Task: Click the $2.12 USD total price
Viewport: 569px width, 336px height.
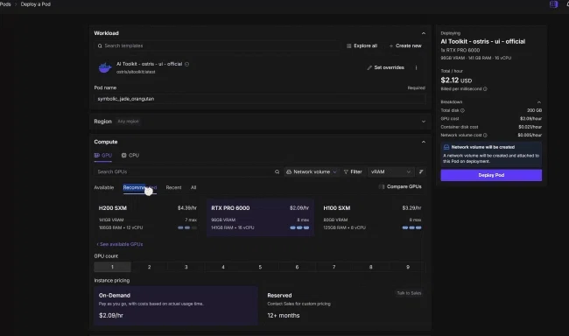Action: click(x=456, y=80)
